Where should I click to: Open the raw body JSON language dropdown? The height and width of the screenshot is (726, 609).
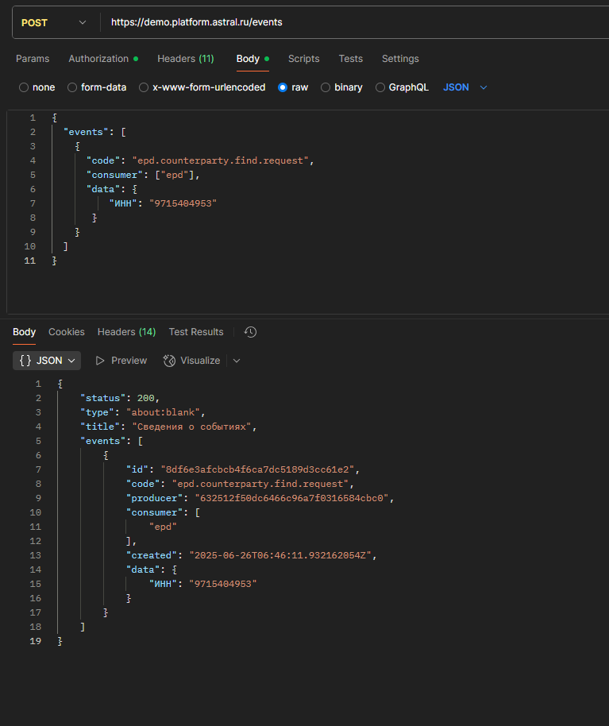(x=465, y=87)
